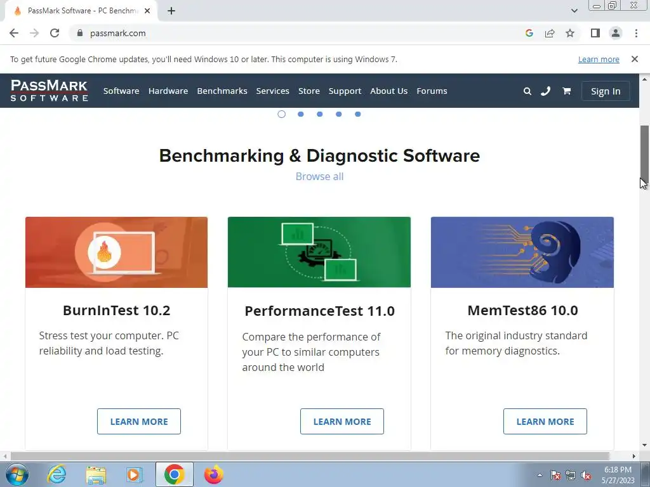Select the first carousel slide dot
Viewport: 650px width, 487px height.
tap(281, 114)
